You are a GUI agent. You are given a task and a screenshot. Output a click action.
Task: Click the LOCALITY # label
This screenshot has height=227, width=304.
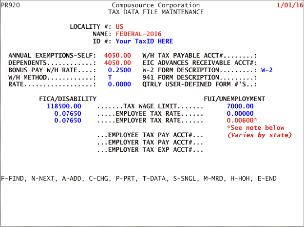pyautogui.click(x=91, y=26)
